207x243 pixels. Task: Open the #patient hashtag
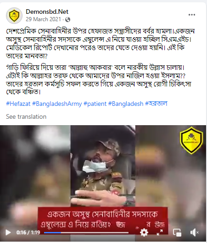click(x=95, y=104)
